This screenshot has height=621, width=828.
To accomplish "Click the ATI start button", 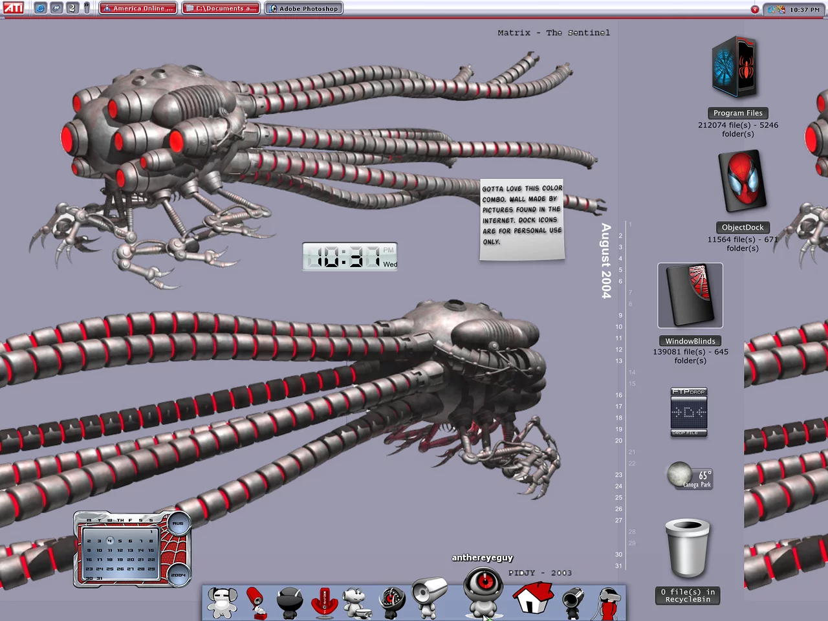I will [x=13, y=8].
